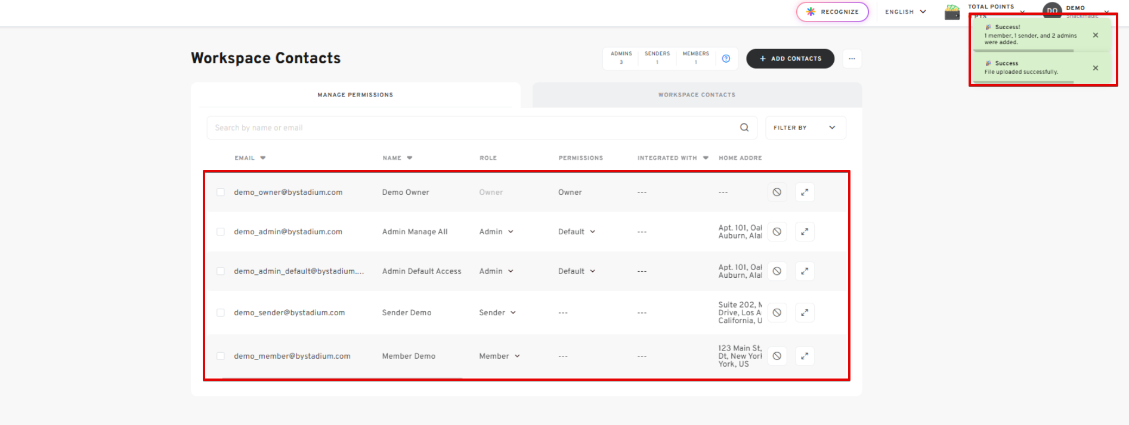
Task: Expand details for demo_admin@bystadium.com row
Action: tap(805, 232)
